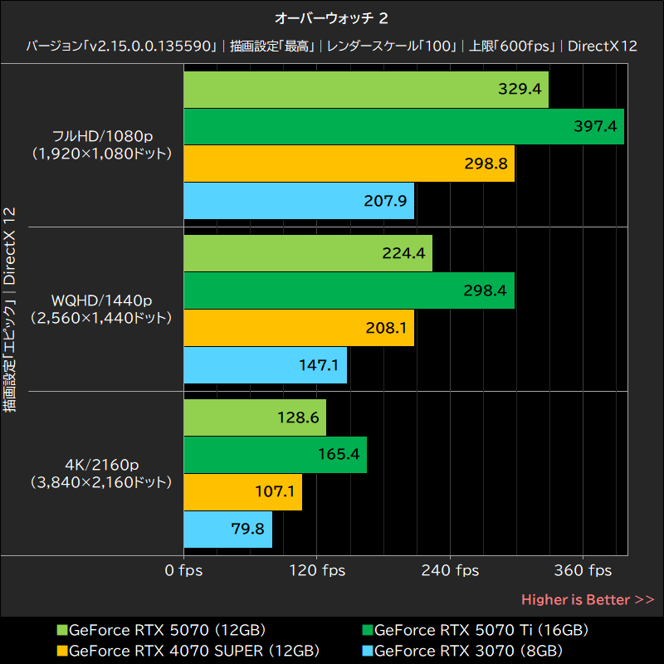Select the GeForce RTX 5070 Ti (16GB) legend label

481,630
